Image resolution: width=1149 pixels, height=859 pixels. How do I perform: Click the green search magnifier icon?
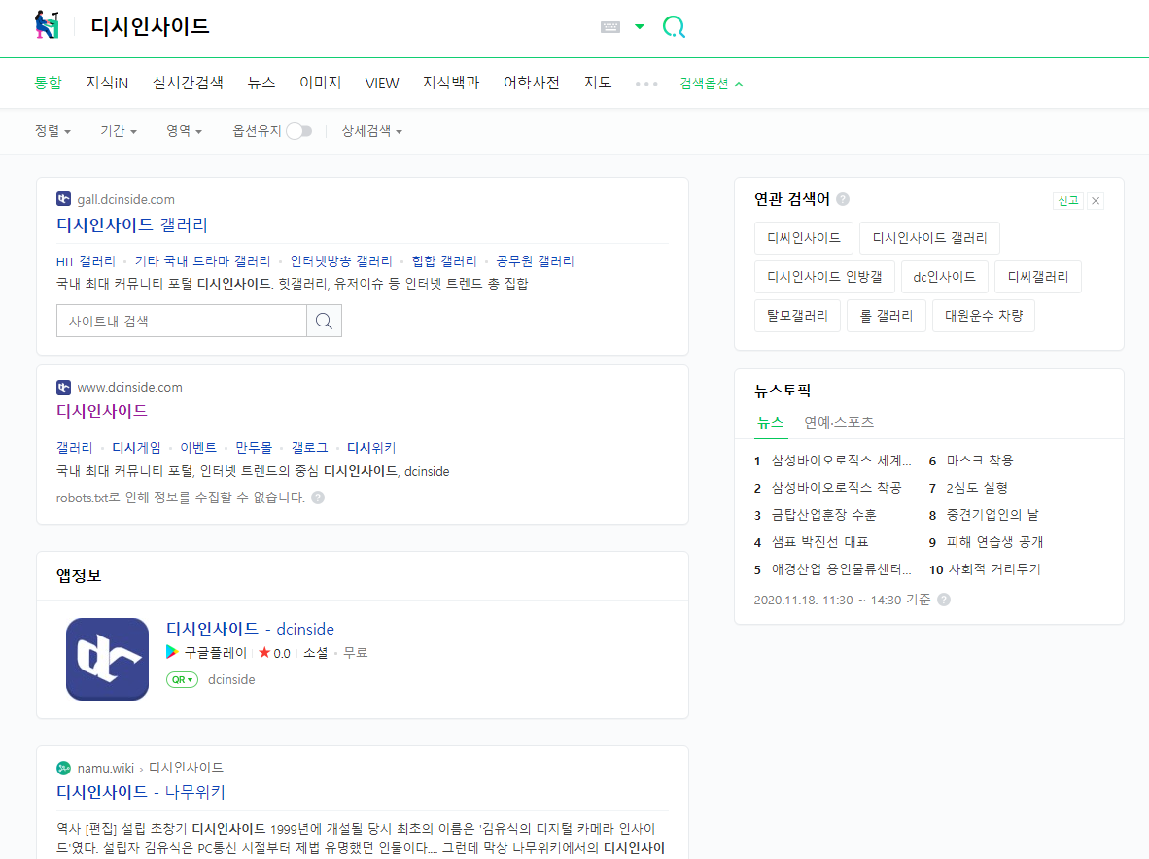(674, 27)
